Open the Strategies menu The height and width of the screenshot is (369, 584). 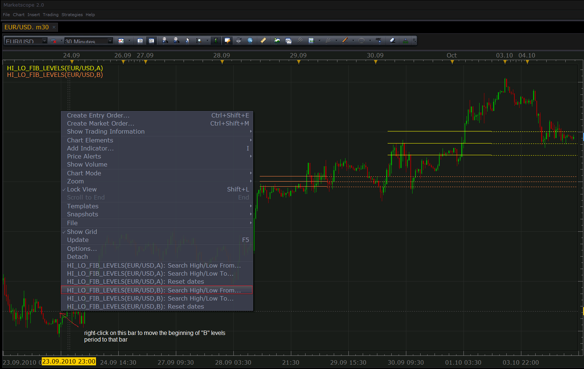pyautogui.click(x=72, y=15)
